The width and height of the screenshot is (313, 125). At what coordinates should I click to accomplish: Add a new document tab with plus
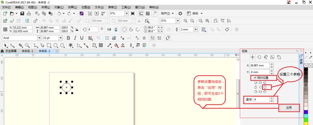(x=57, y=51)
